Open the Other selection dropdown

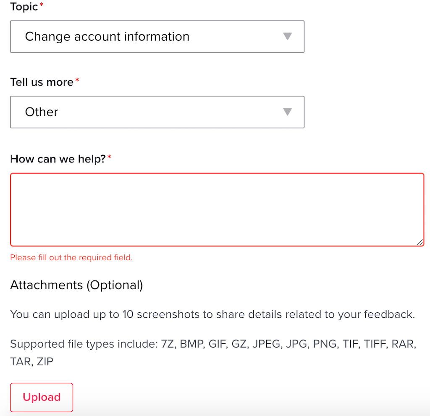pyautogui.click(x=157, y=112)
